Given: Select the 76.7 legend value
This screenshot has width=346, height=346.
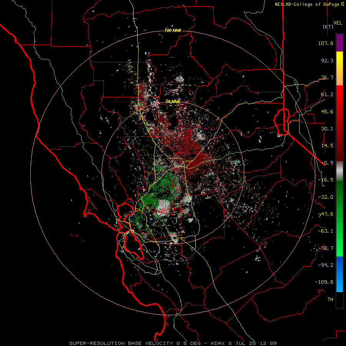Looking at the screenshot, I should pos(327,77).
